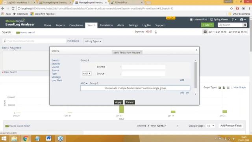Screen dimensions: 252x142
Task: Click the EventId value input
Action: [x=143, y=67]
